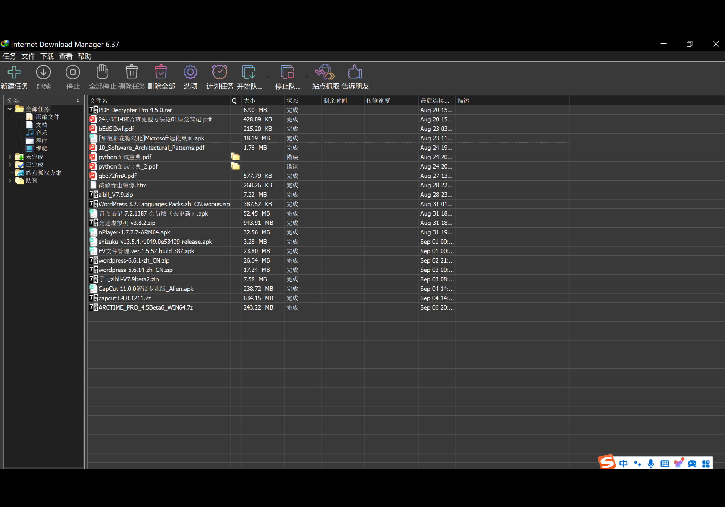The image size is (725, 507).
Task: Click queue folder icon for python面试宝典.pdf
Action: pyautogui.click(x=235, y=156)
